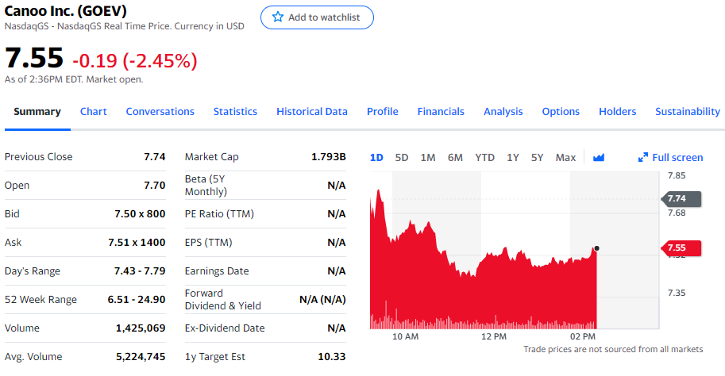Click the black endpoint dot on the price chart
725x376 pixels.
coord(597,248)
